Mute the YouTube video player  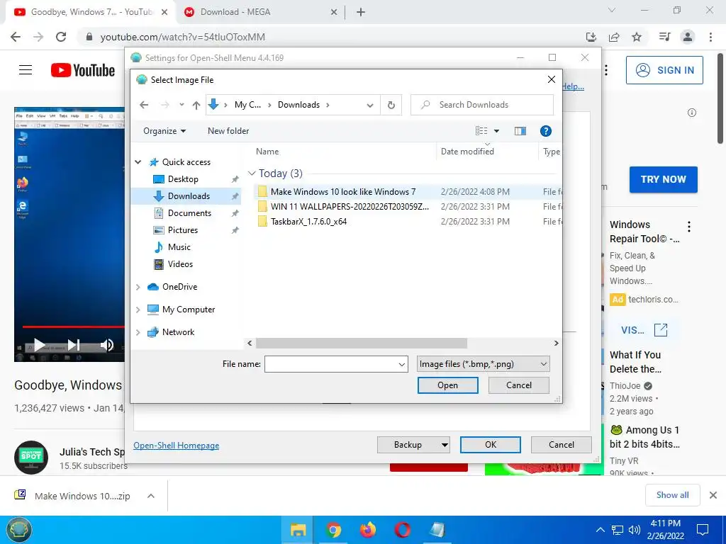[107, 345]
